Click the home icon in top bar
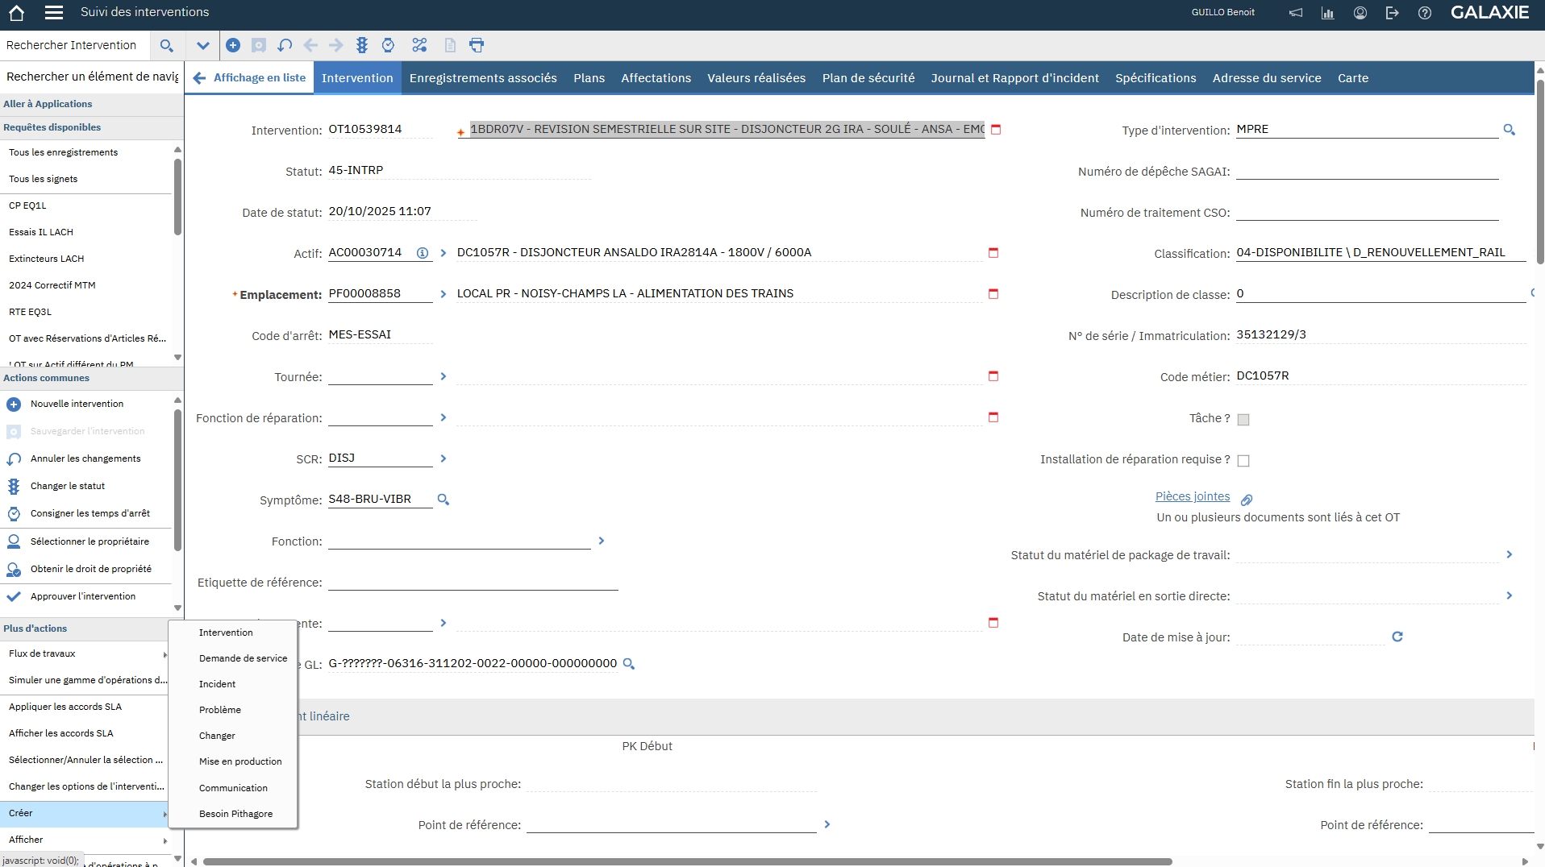The height and width of the screenshot is (867, 1545). tap(16, 13)
